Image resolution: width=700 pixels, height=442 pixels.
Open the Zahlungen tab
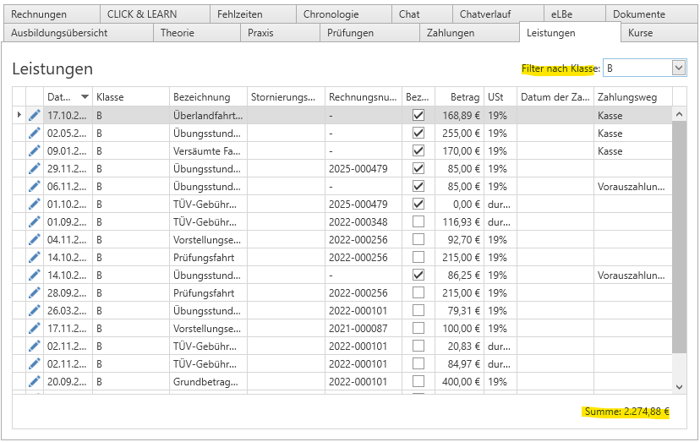click(469, 33)
